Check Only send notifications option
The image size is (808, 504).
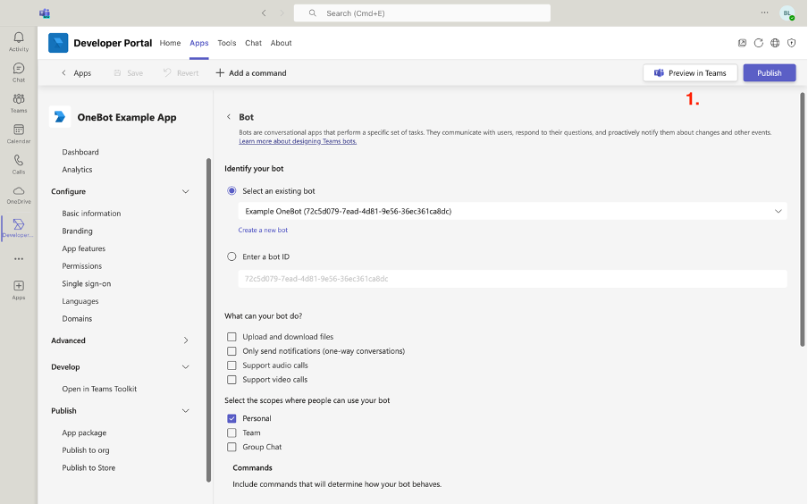click(231, 351)
